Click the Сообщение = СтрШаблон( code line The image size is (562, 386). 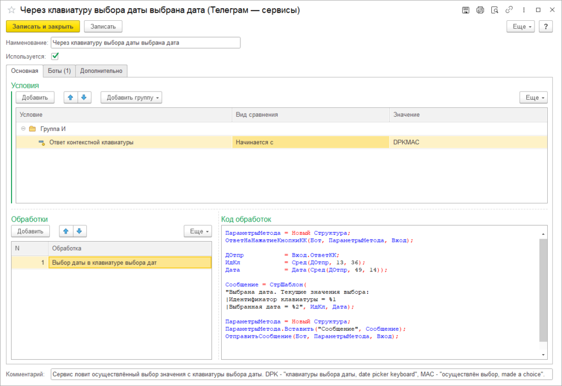click(266, 285)
